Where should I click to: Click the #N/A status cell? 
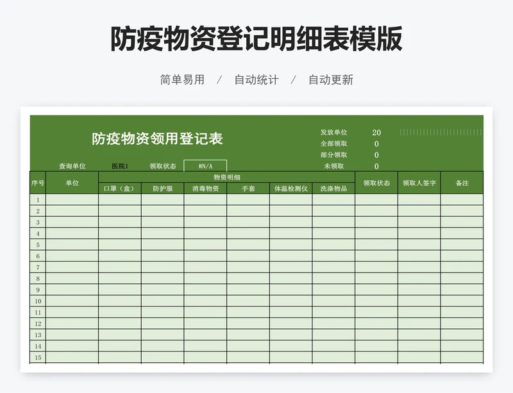[x=205, y=166]
